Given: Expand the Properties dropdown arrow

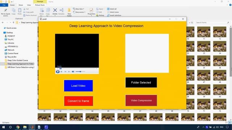Looking at the screenshot, I should (91, 16).
